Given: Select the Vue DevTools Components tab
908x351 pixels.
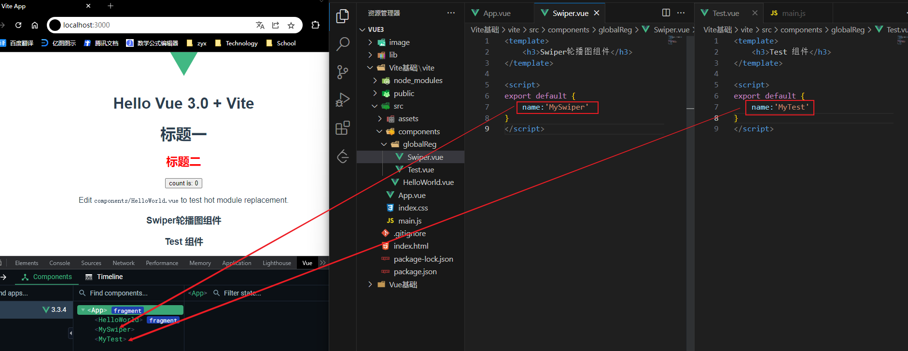Looking at the screenshot, I should click(x=47, y=277).
